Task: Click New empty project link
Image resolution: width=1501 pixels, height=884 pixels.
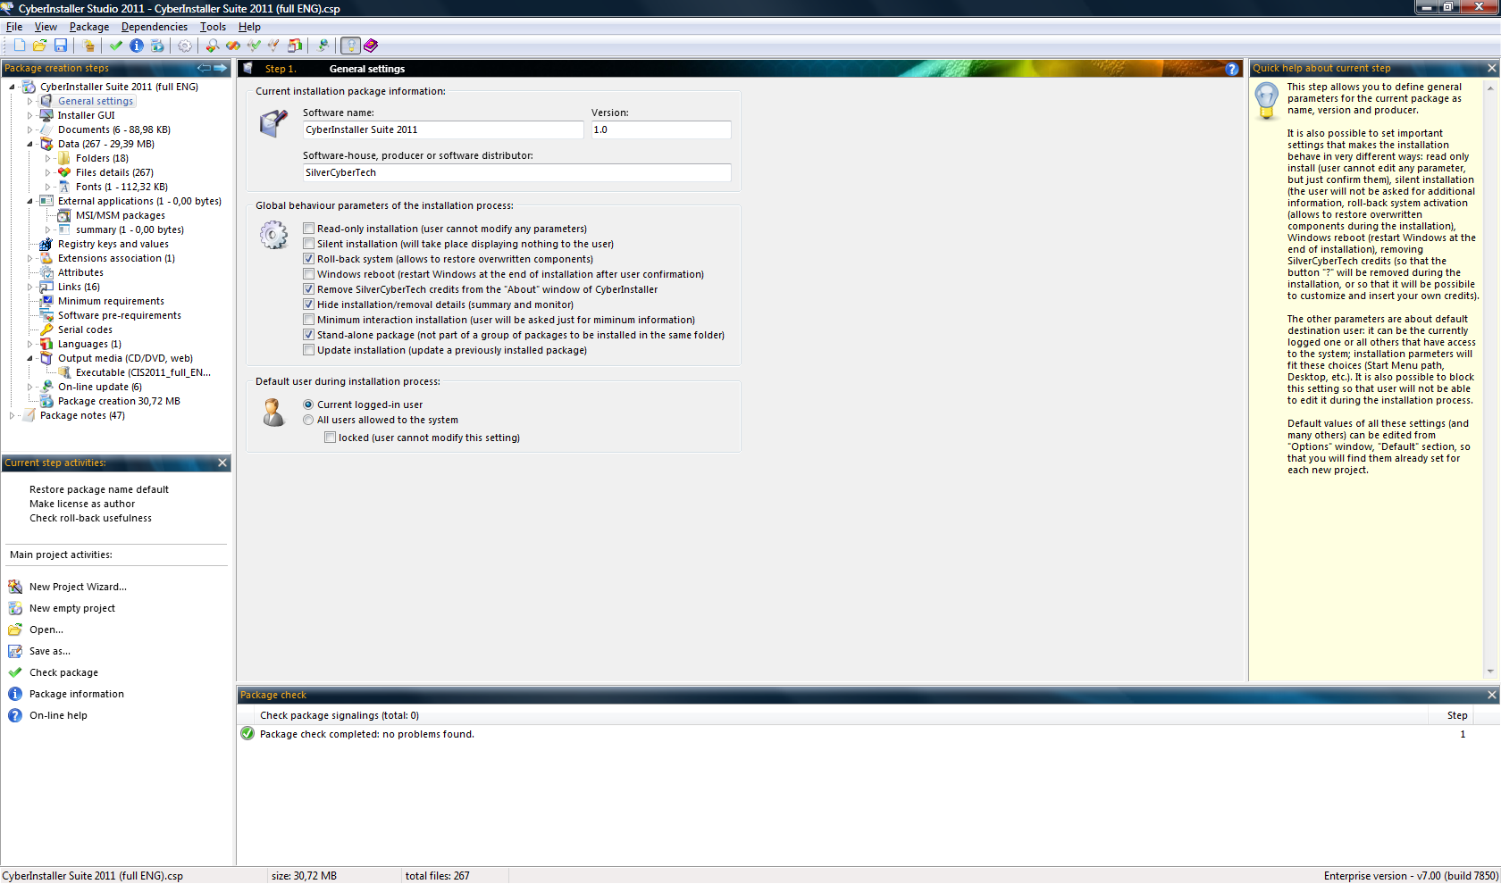Action: (x=72, y=608)
